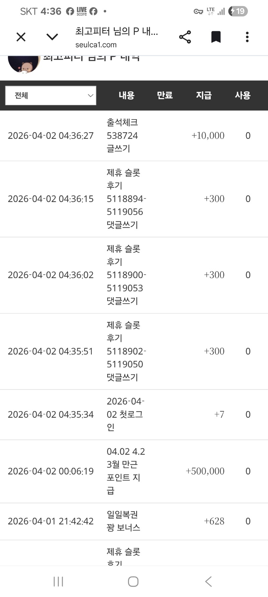Select the 사용 column header
The height and width of the screenshot is (597, 268).
[x=243, y=96]
